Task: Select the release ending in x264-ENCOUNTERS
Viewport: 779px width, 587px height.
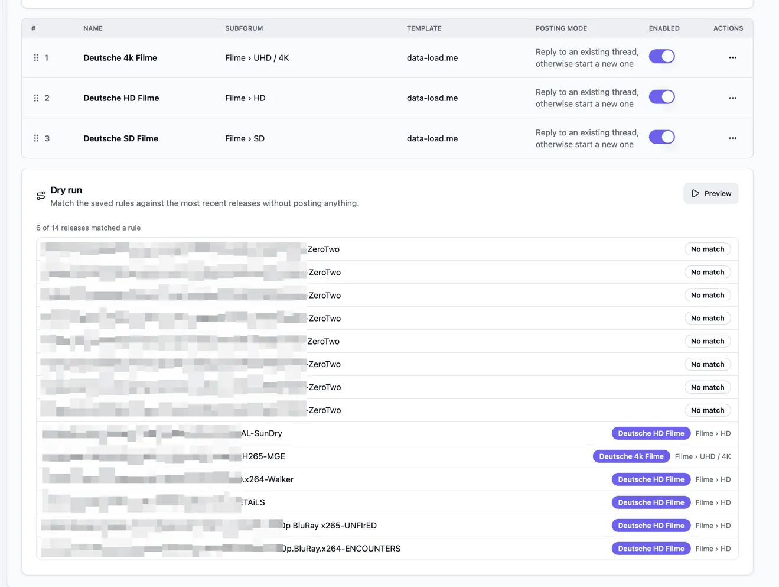Action: 387,549
